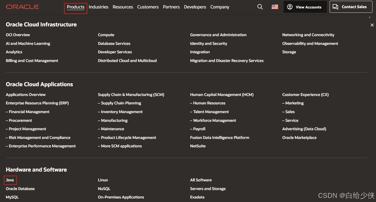Click the Oracle logo

[22, 7]
